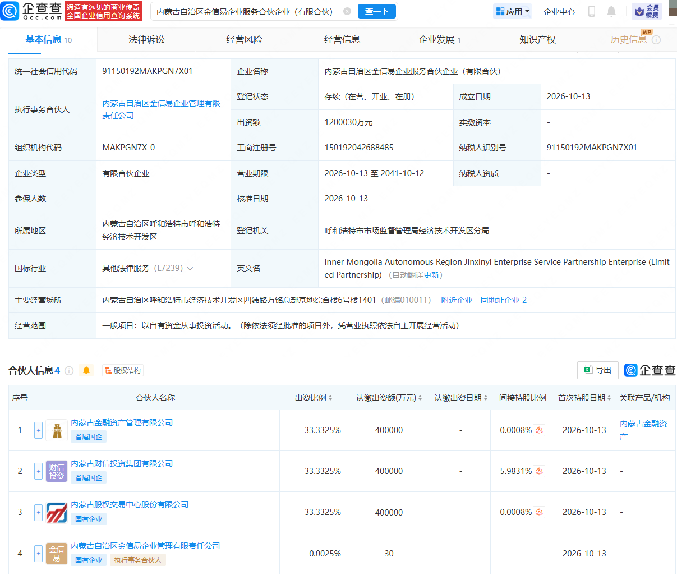
Task: Click logo of 内蒙古股权交易中心
Action: (57, 512)
